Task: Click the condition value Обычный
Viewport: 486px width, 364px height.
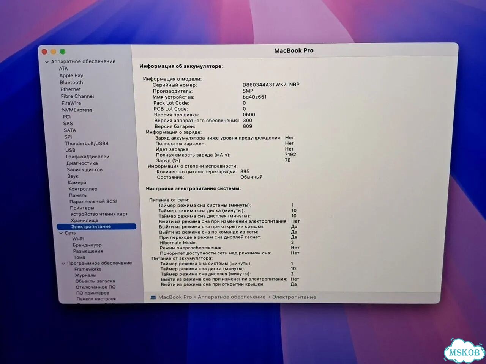Action: click(251, 177)
